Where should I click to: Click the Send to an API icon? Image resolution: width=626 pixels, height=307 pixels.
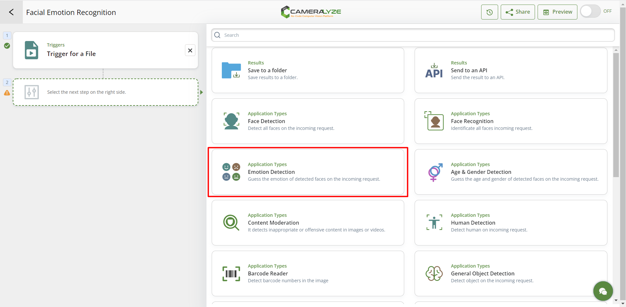click(x=434, y=70)
